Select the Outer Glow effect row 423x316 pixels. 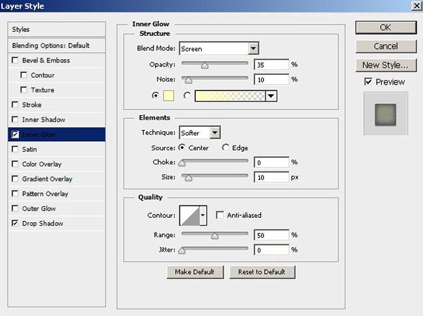[x=57, y=209]
